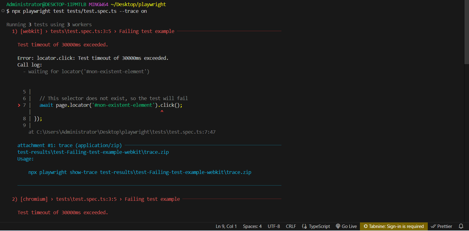Viewport: 469px width, 231px height.
Task: Click "Failing test example" in the chromium heading
Action: click(152, 199)
